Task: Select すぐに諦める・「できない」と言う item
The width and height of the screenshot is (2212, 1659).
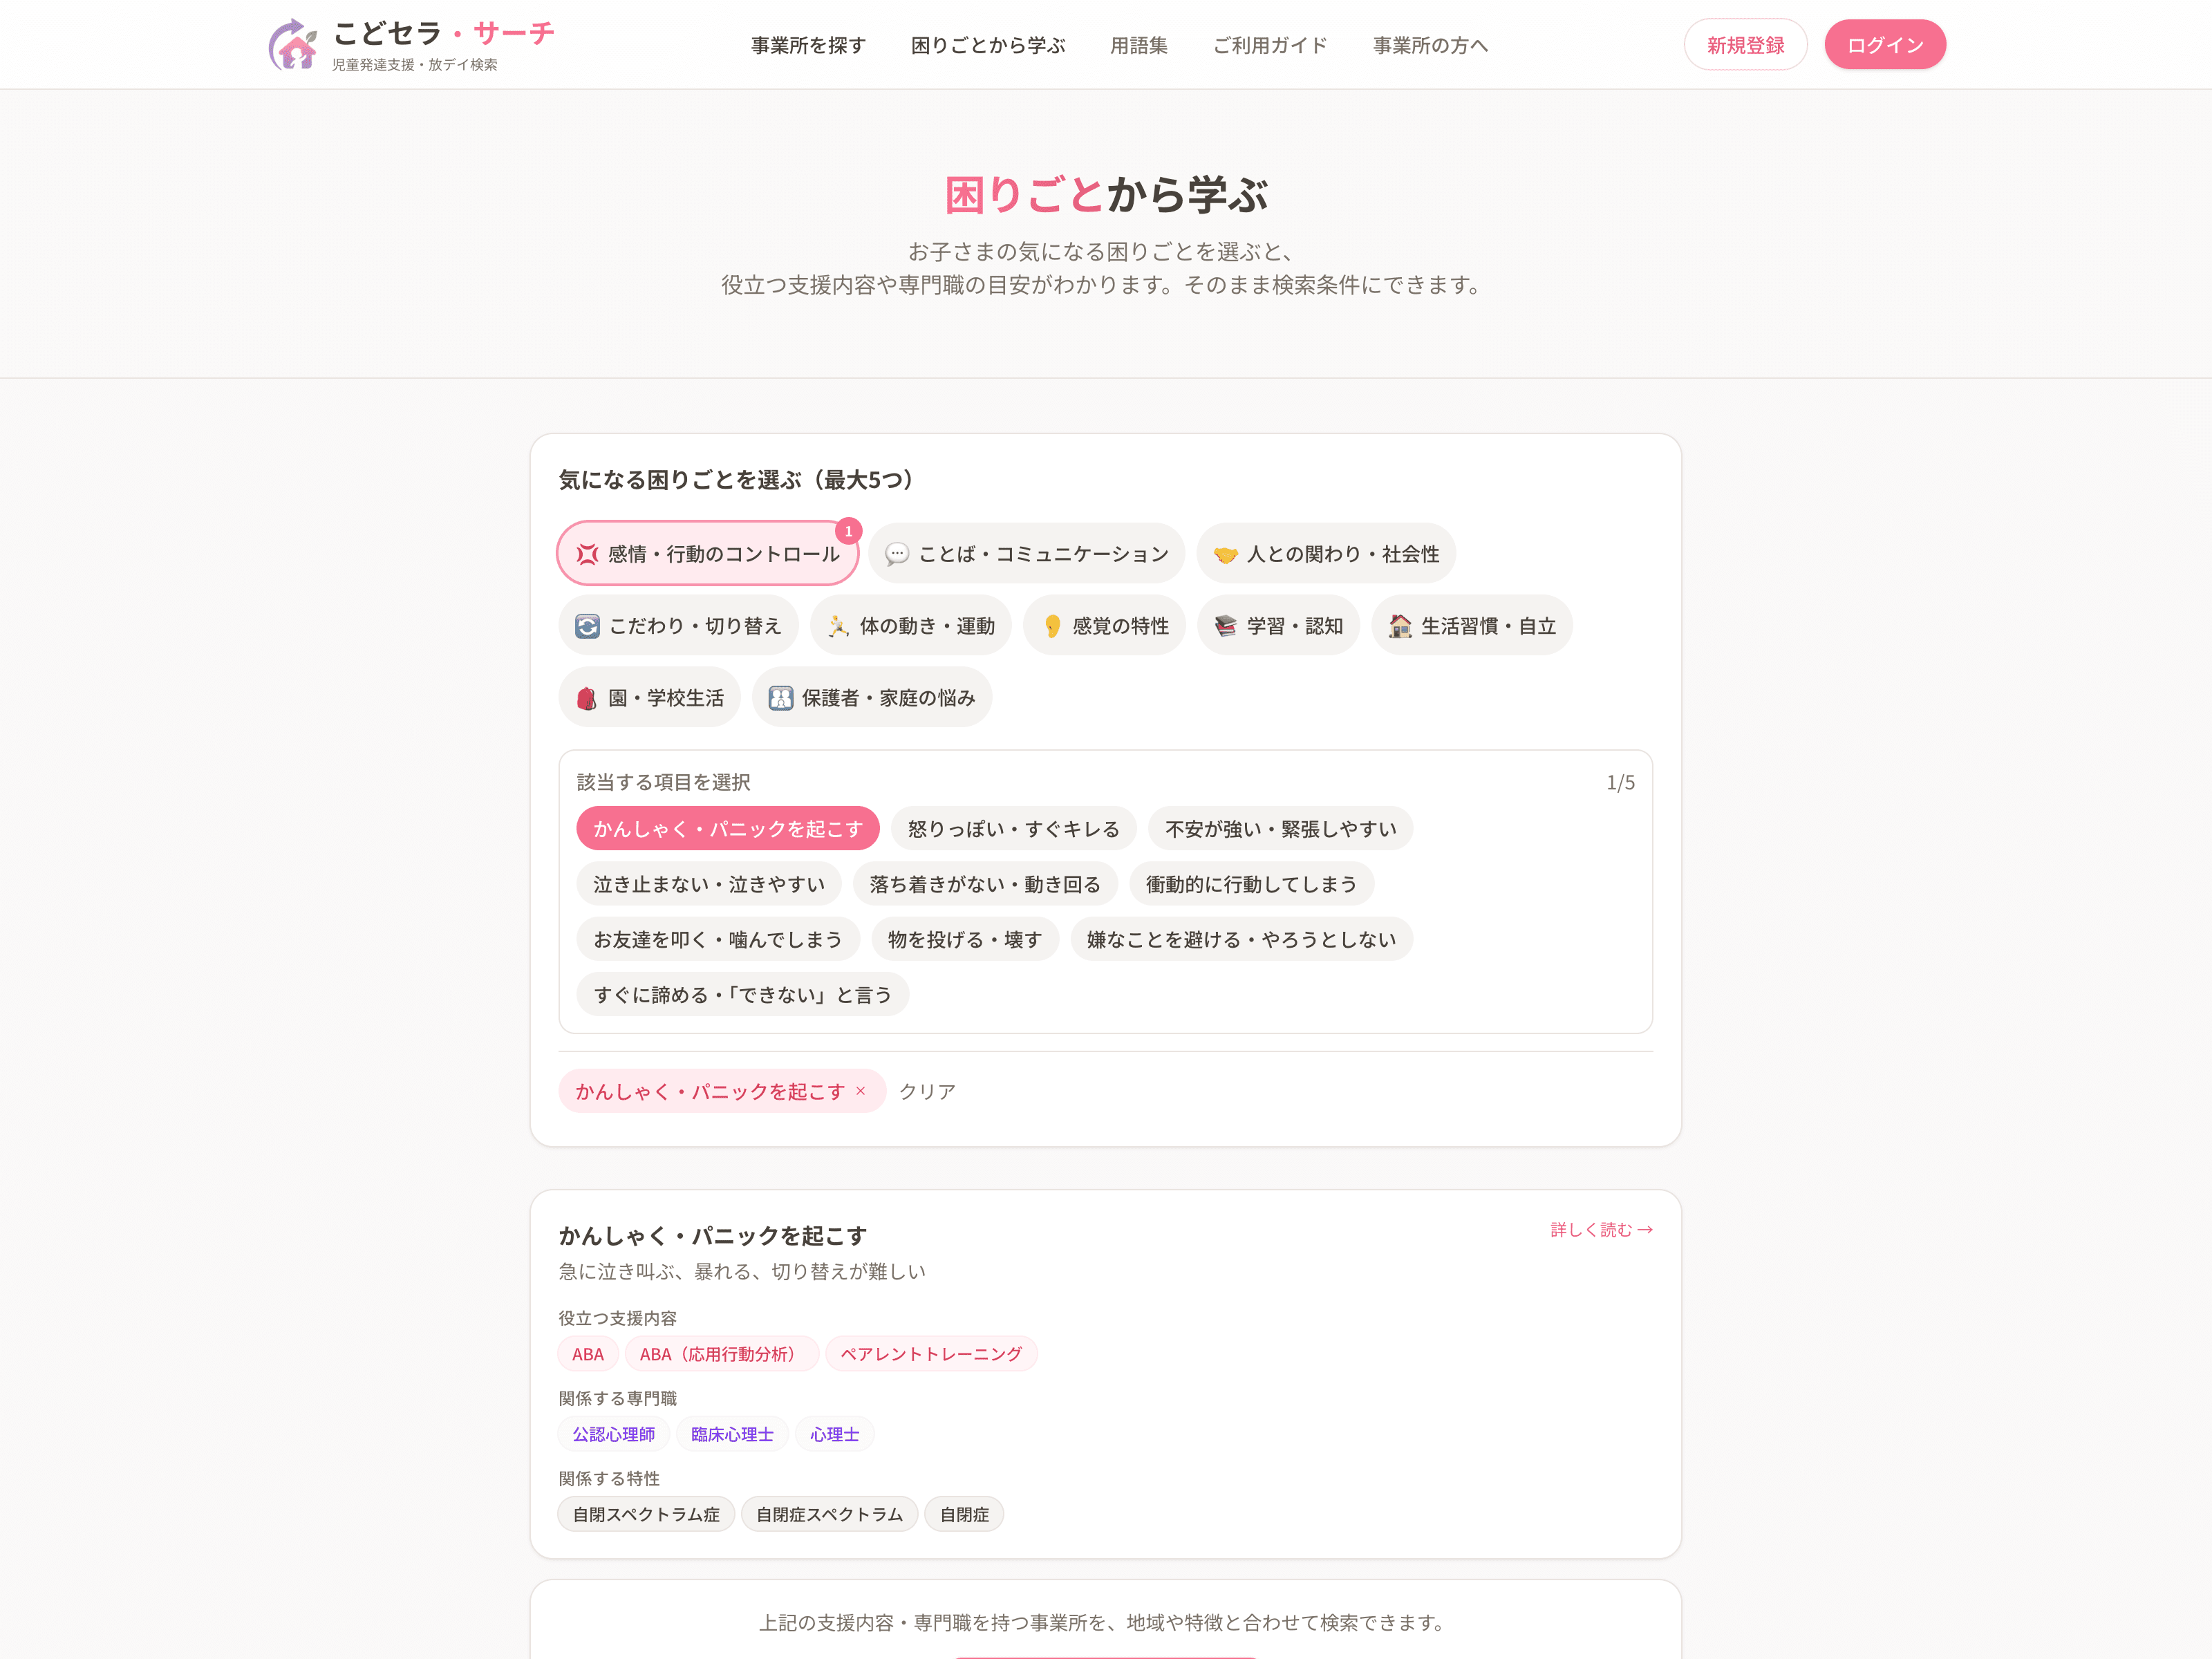Action: click(x=742, y=995)
